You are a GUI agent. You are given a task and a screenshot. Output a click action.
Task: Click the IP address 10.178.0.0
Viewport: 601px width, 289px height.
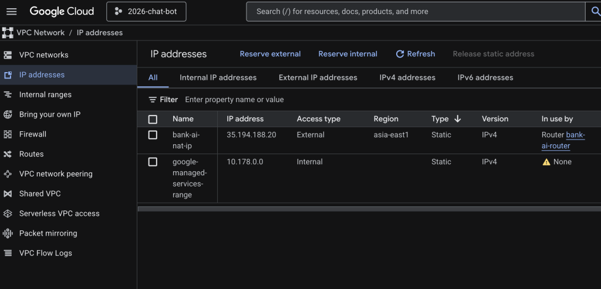[245, 162]
